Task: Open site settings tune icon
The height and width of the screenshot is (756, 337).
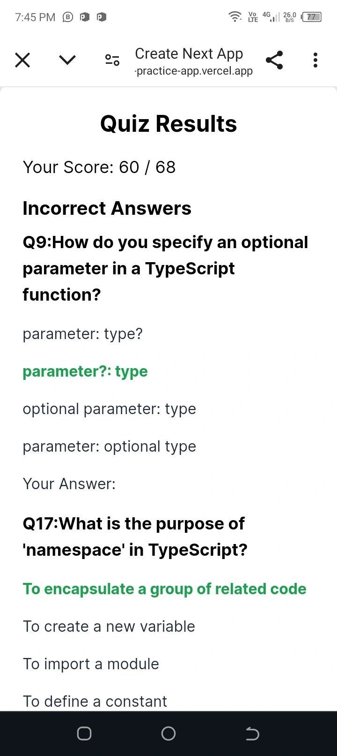Action: (112, 60)
